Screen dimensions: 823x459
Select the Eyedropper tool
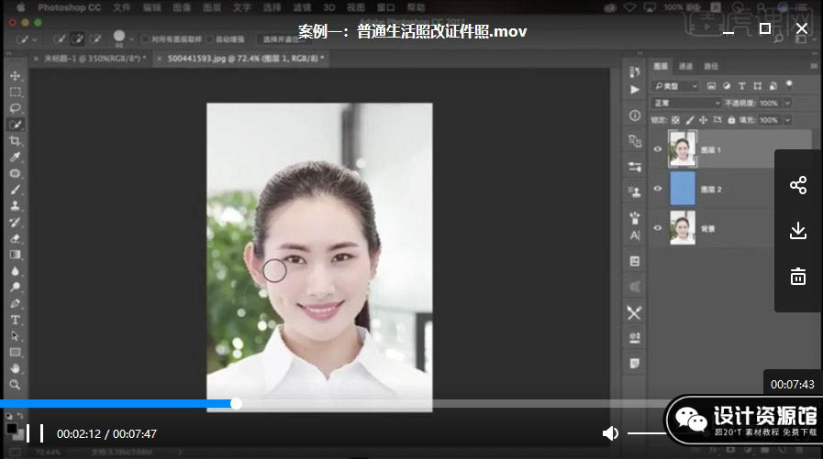click(15, 158)
